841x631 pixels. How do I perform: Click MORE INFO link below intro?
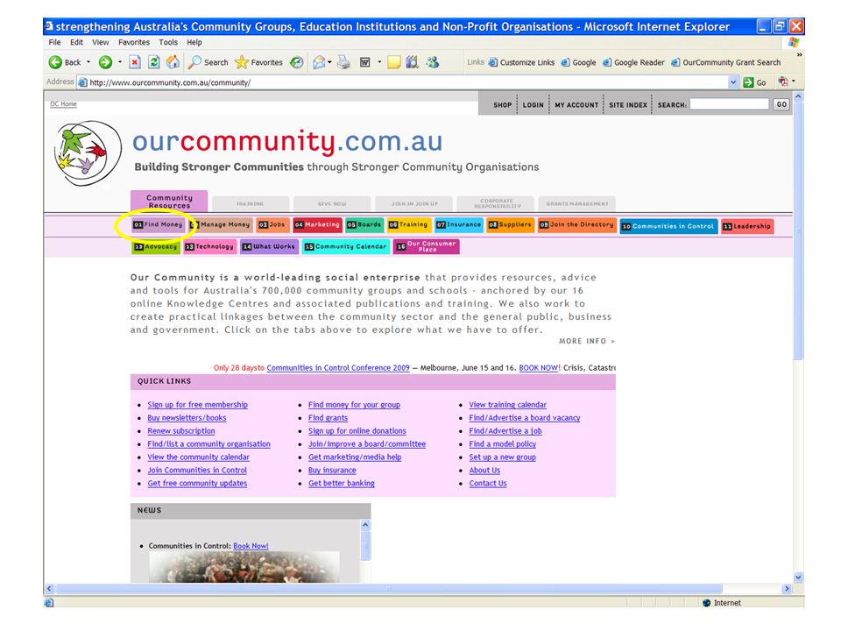(x=587, y=341)
